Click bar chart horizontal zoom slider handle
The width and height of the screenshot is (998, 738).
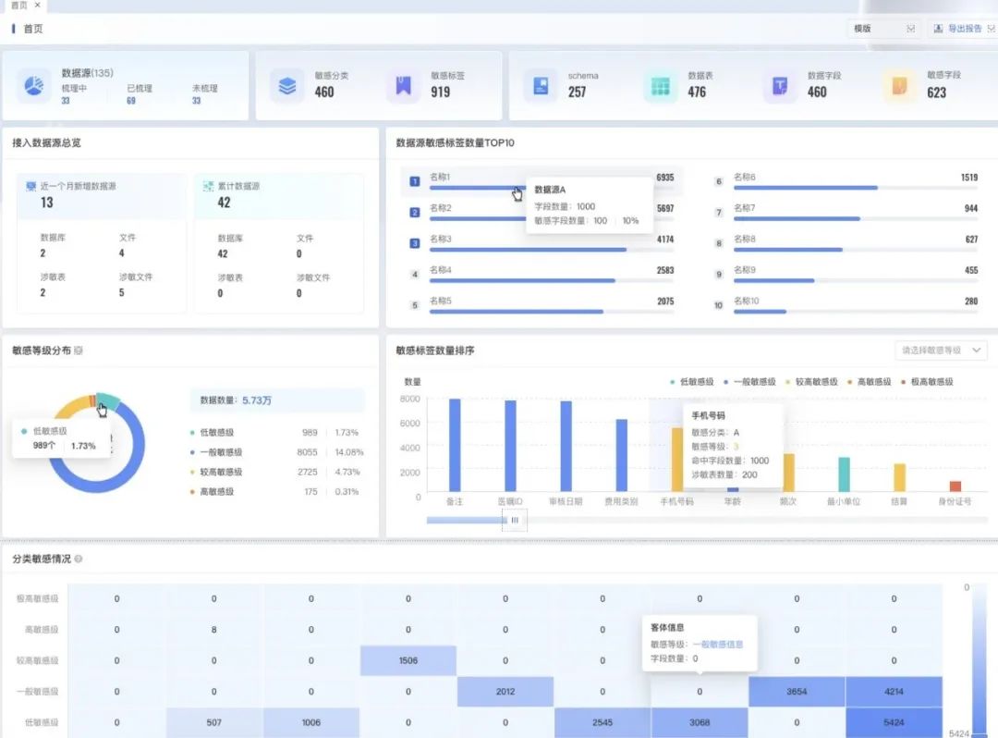[514, 521]
